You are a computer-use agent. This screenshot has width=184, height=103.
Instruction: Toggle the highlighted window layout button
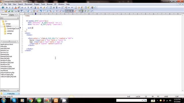coord(82,11)
